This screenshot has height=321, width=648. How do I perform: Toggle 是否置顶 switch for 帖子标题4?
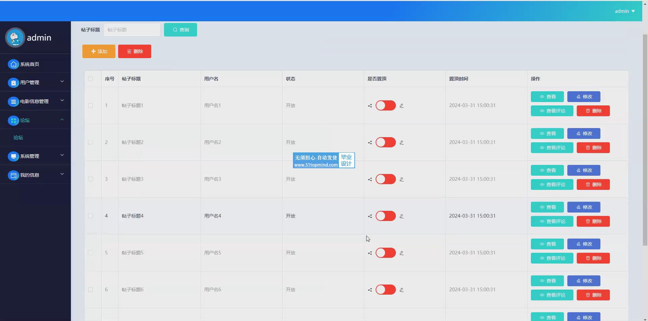tap(385, 216)
